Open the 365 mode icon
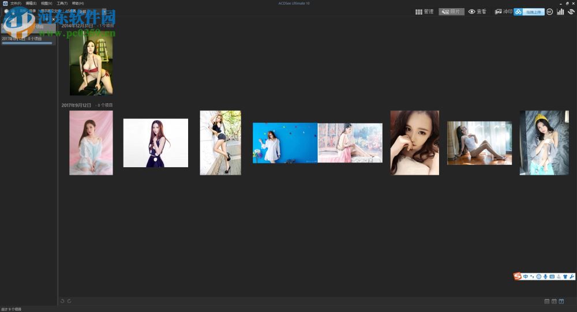The height and width of the screenshot is (312, 577). [549, 12]
